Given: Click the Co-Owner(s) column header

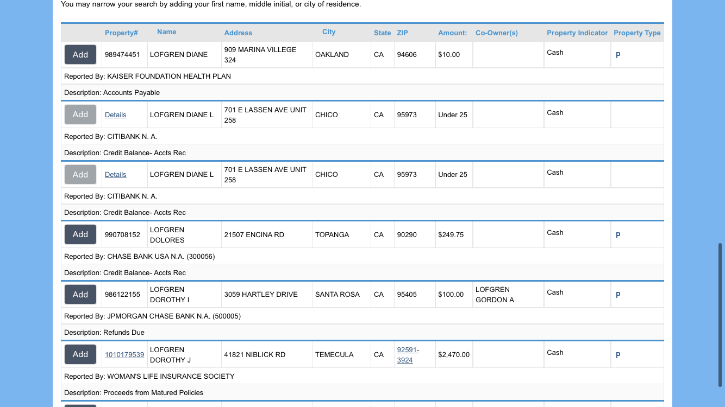Looking at the screenshot, I should point(497,33).
